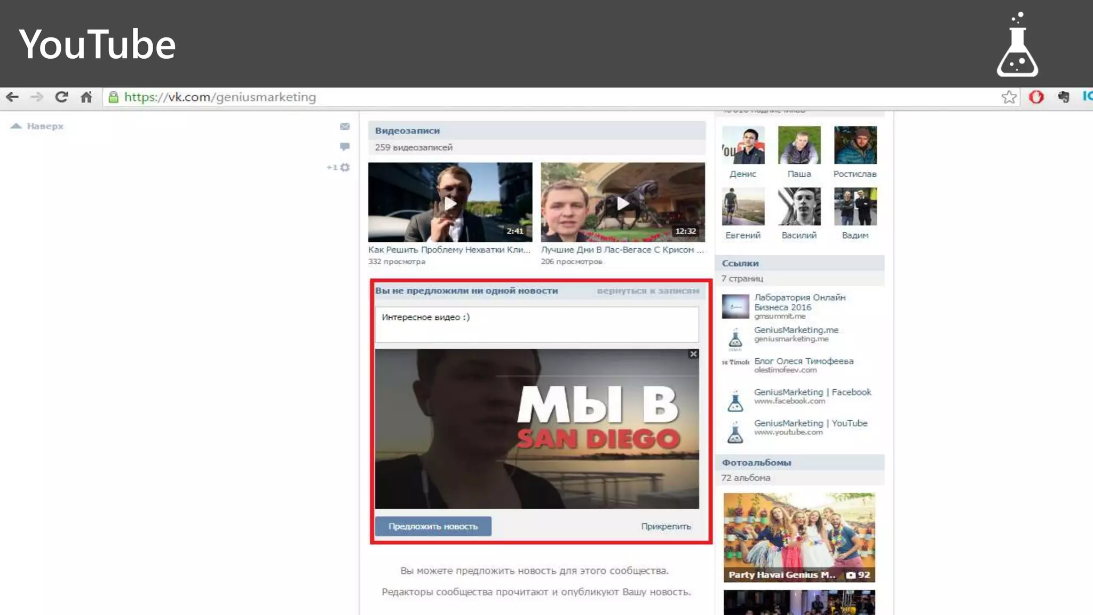Viewport: 1093px width, 615px height.
Task: Play the 2:41 video about client shortage
Action: pos(450,202)
